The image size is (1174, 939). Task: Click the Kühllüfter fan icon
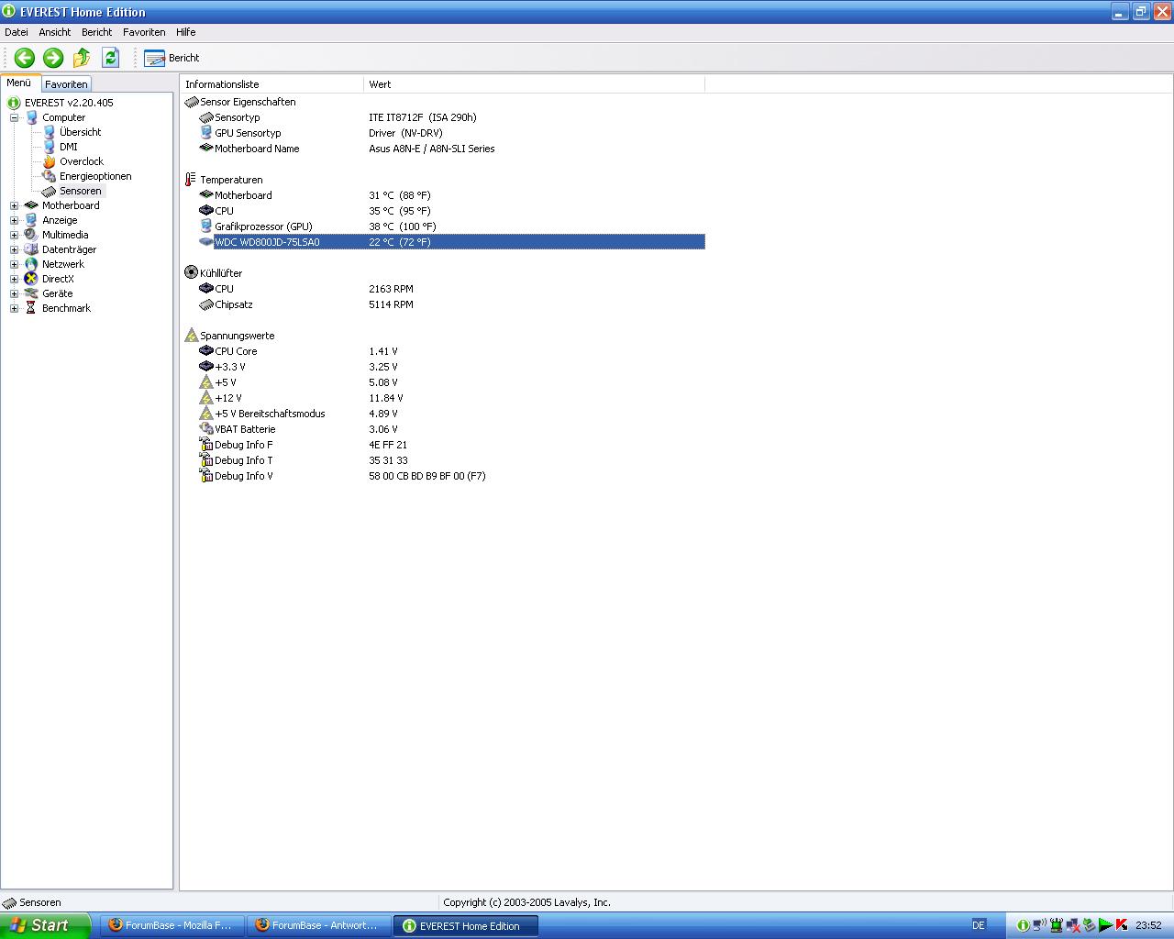pos(191,272)
